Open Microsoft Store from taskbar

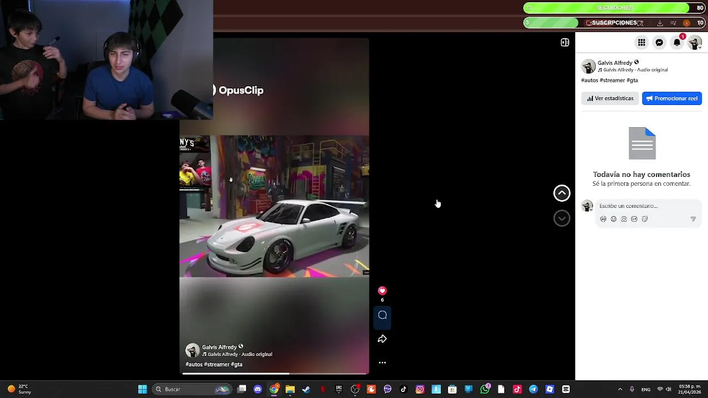coord(452,389)
